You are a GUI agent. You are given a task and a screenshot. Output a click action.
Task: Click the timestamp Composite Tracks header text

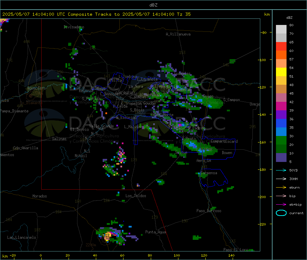[x=96, y=14]
